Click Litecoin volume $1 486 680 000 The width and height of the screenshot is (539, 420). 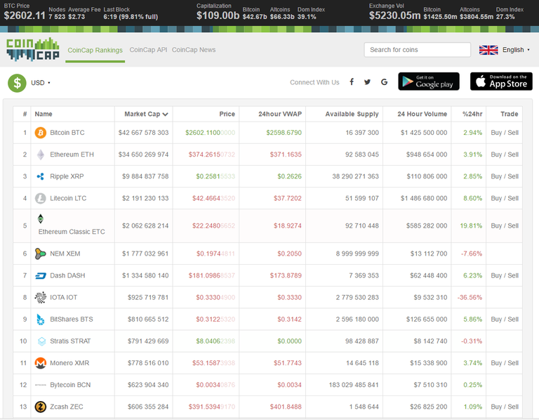pos(424,198)
